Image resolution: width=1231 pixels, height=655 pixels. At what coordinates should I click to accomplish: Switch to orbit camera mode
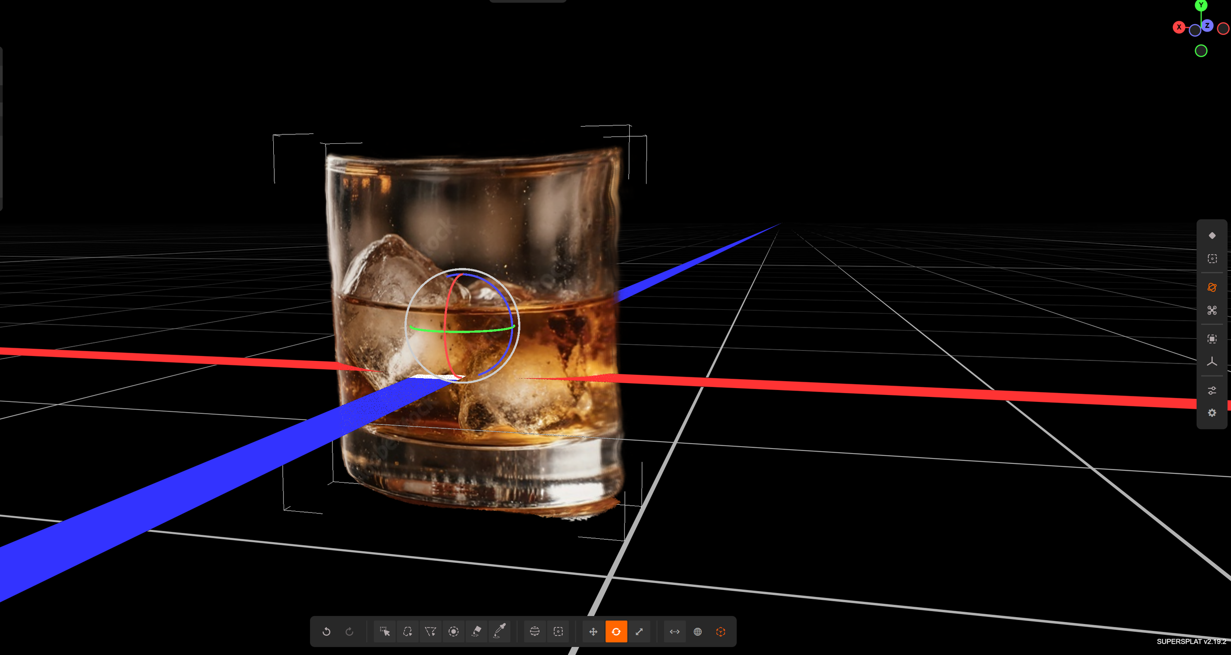(x=1212, y=288)
